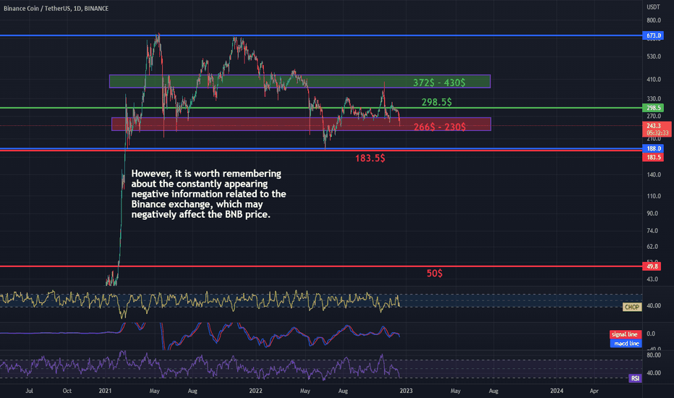Click the 43.0 price scale value
Screen dimensions: 674x398
652,279
